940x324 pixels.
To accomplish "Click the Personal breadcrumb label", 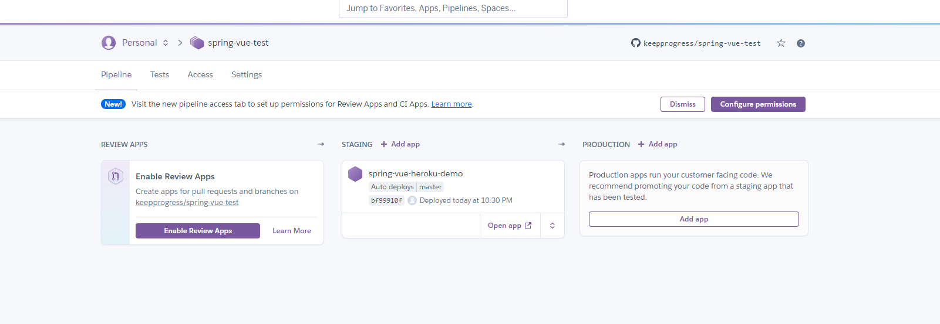I will click(139, 43).
